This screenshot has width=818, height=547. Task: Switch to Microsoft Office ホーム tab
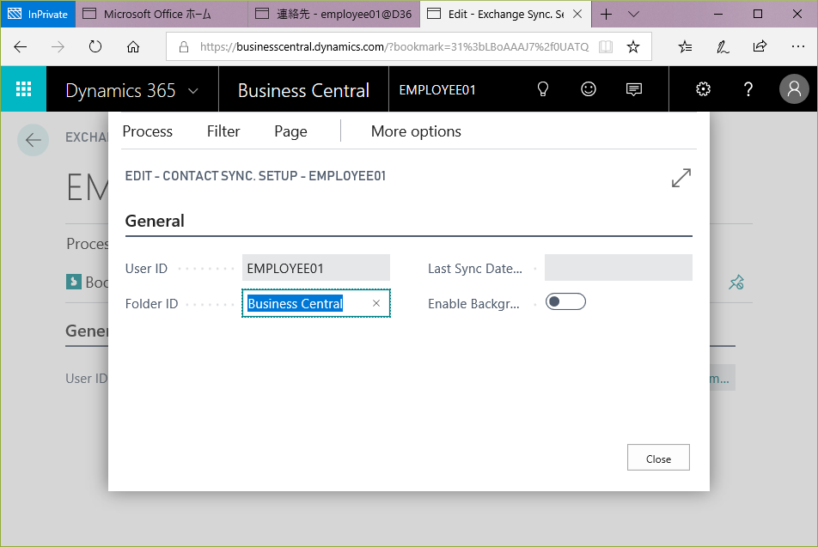(x=159, y=15)
